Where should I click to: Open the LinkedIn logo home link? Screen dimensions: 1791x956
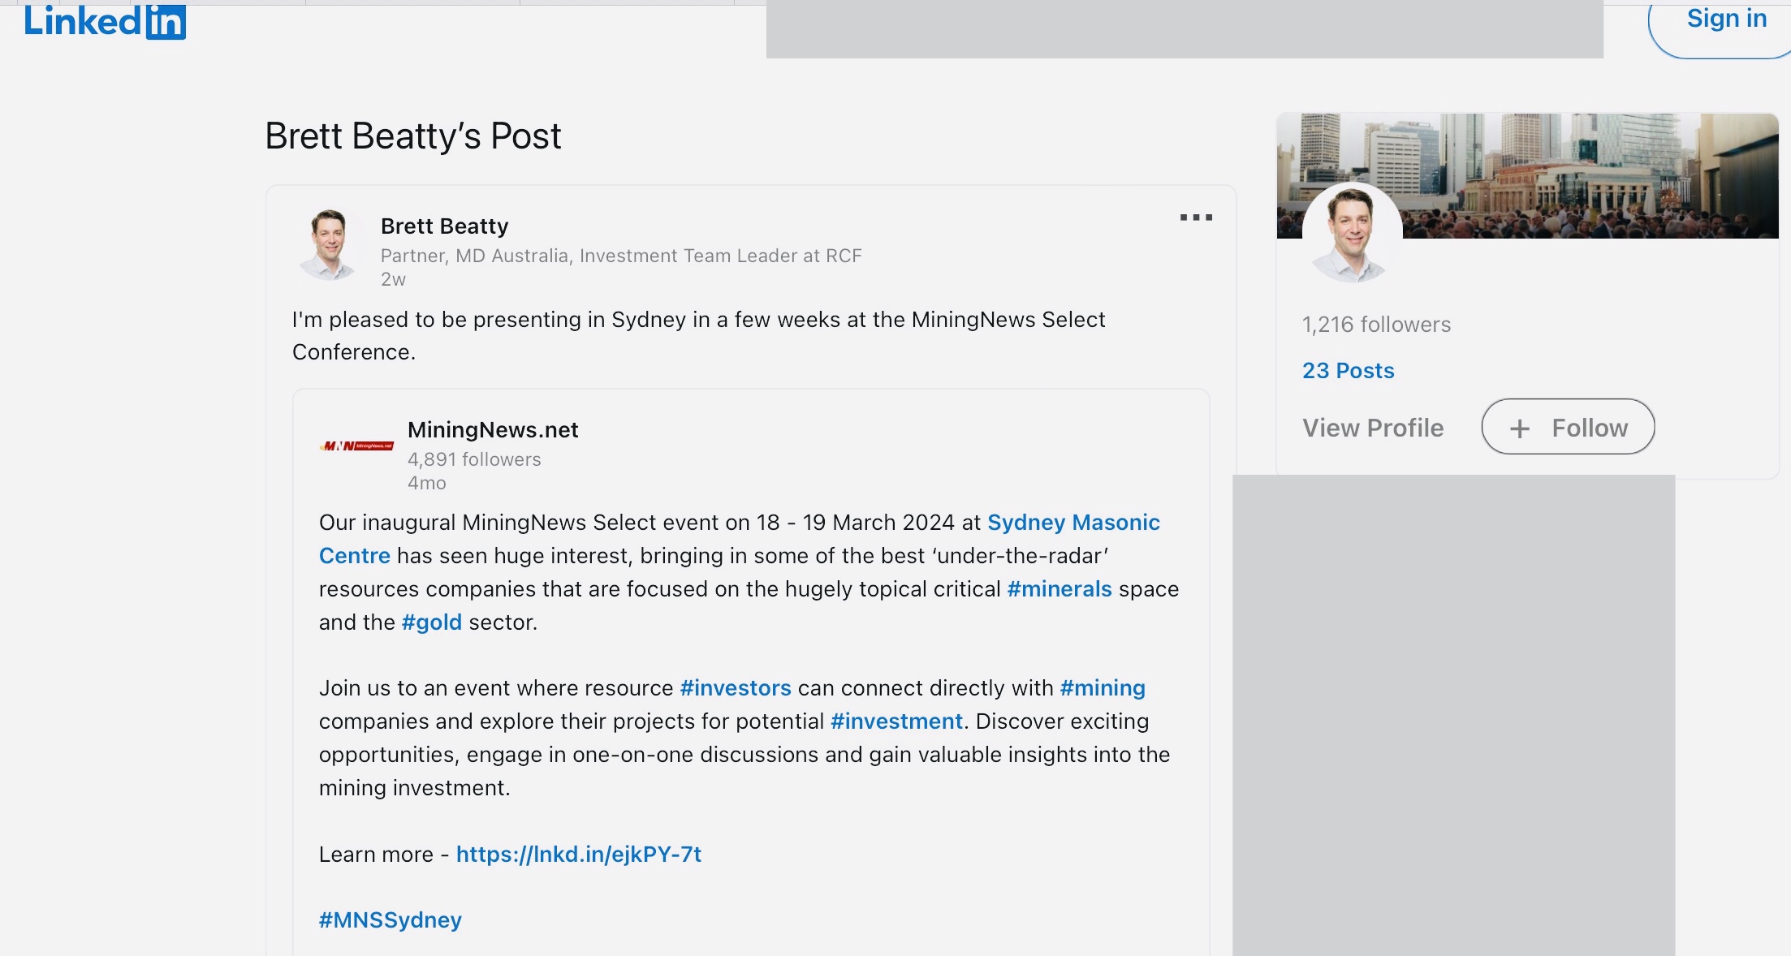tap(105, 21)
